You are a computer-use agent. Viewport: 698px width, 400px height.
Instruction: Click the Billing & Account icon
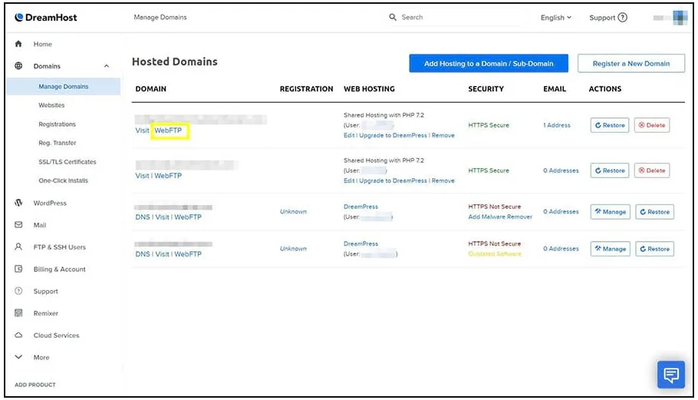(18, 269)
